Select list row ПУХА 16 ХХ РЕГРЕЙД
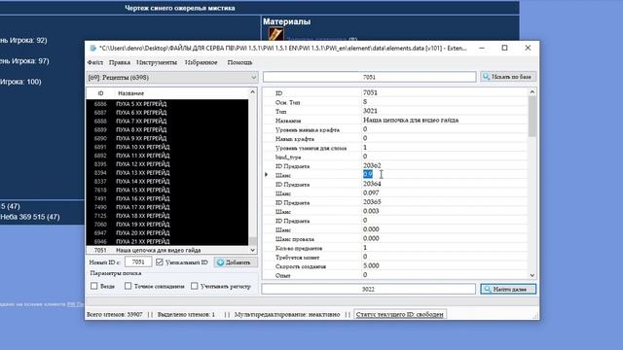 [167, 198]
